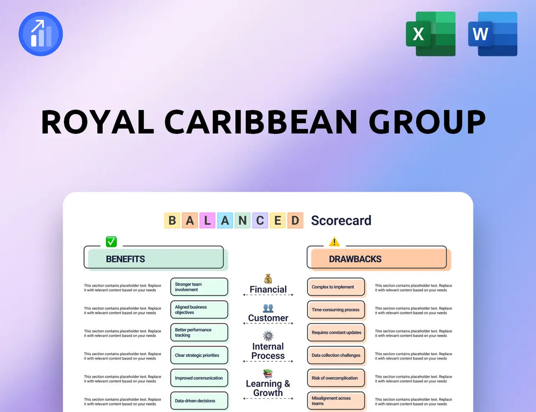Click the people icon above Customer
Image resolution: width=536 pixels, height=412 pixels.
268,308
